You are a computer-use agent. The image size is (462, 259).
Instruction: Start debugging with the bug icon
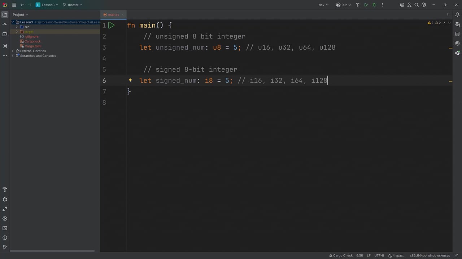[x=374, y=5]
